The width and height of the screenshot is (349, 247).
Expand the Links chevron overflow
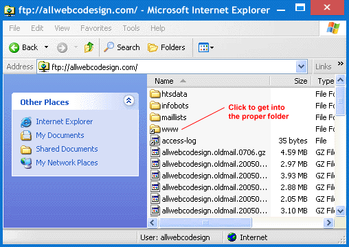coord(341,63)
